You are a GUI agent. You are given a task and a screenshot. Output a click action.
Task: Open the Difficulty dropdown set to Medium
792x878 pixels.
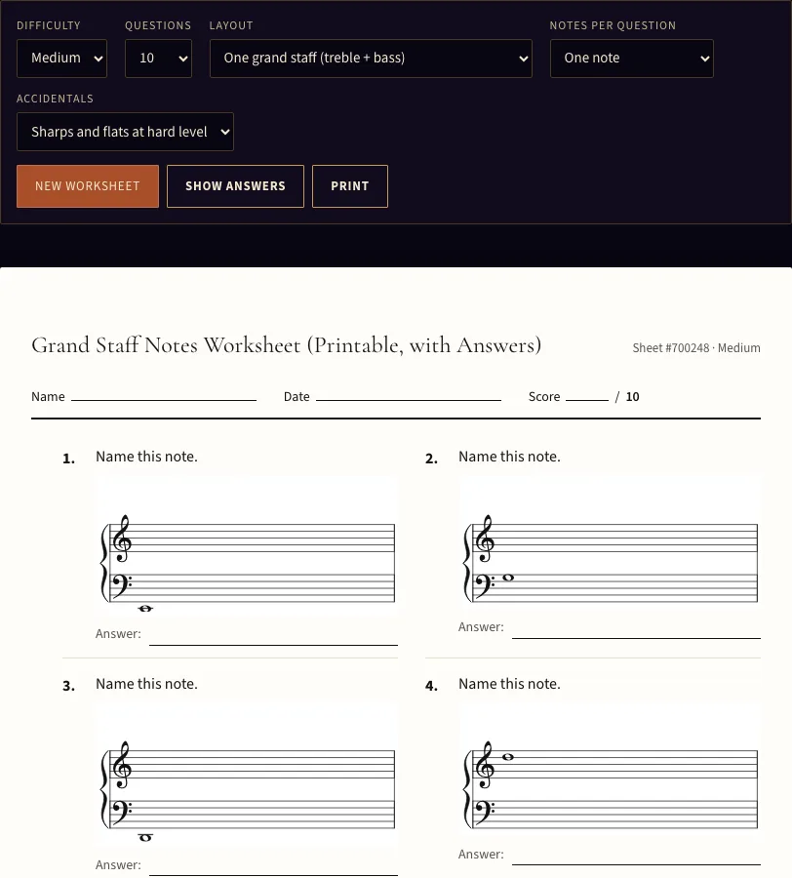(x=61, y=59)
